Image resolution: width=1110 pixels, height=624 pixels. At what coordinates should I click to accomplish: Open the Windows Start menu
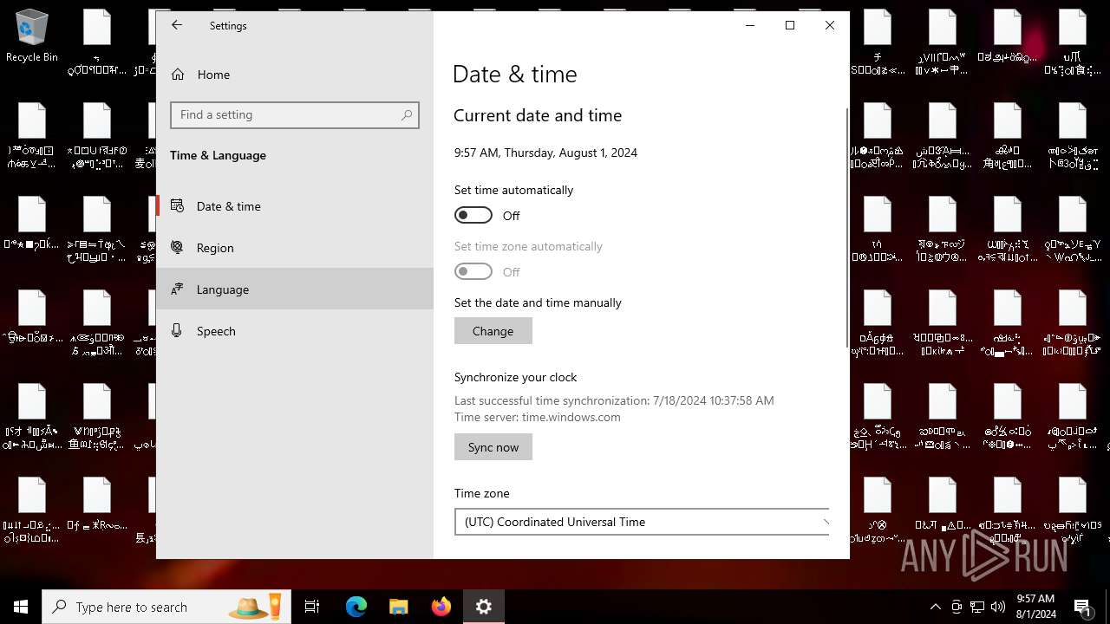pos(21,607)
